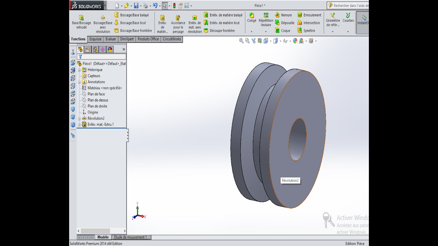Toggle the Select arrow cursor tool
Viewport: 438px width, 246px height.
click(165, 5)
